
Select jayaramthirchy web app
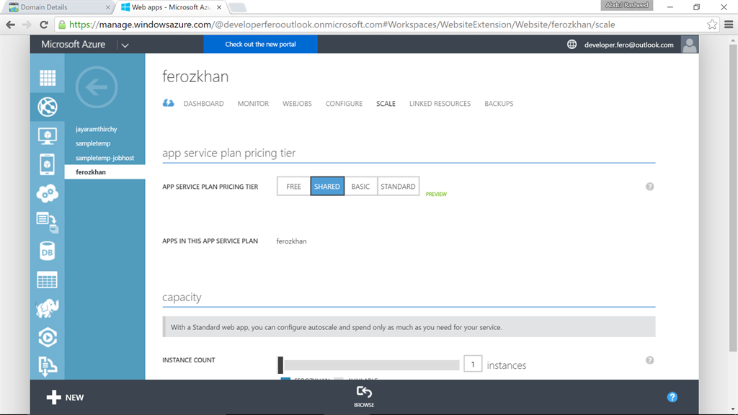(x=97, y=129)
